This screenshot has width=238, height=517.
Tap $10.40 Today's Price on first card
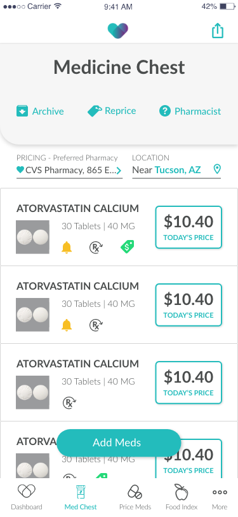click(x=188, y=227)
